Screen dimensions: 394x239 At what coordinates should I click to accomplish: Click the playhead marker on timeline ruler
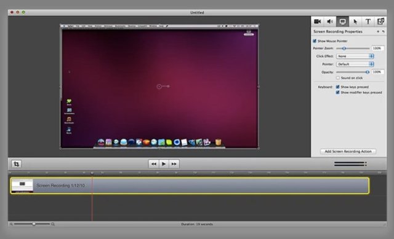tap(92, 173)
